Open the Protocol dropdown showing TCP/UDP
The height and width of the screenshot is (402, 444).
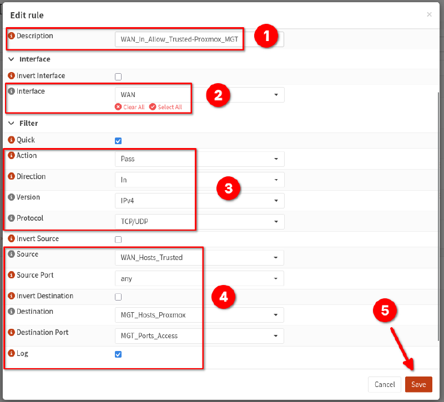point(200,222)
